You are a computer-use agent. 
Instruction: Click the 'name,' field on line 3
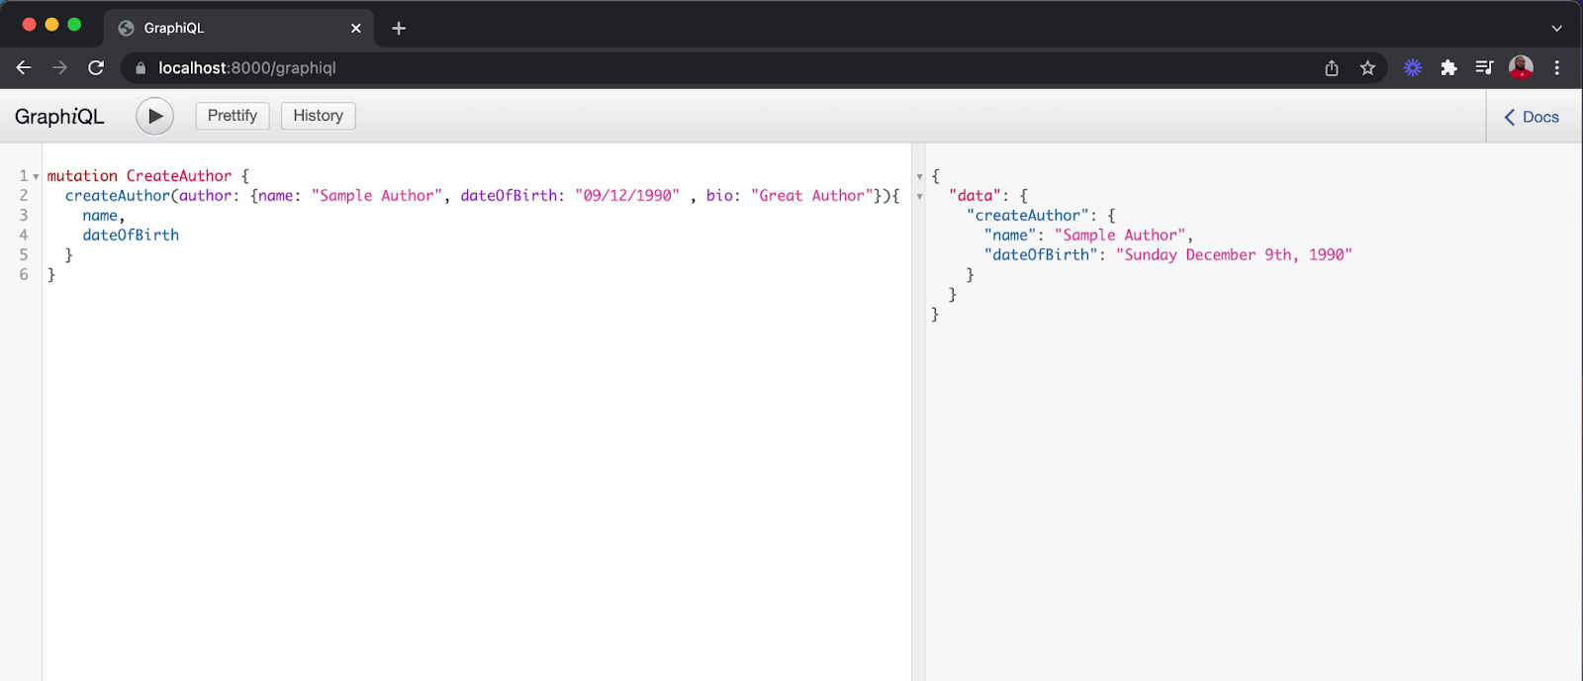pyautogui.click(x=103, y=216)
